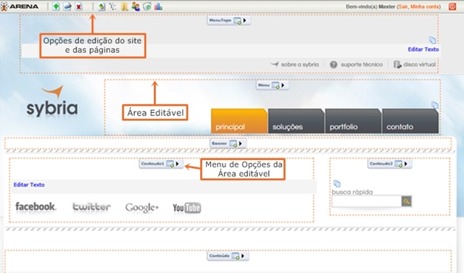Click the Conteúdo area label

pos(219,256)
